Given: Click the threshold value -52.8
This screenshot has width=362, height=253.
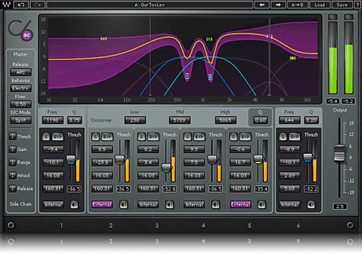Looking at the screenshot, I should click(169, 189).
